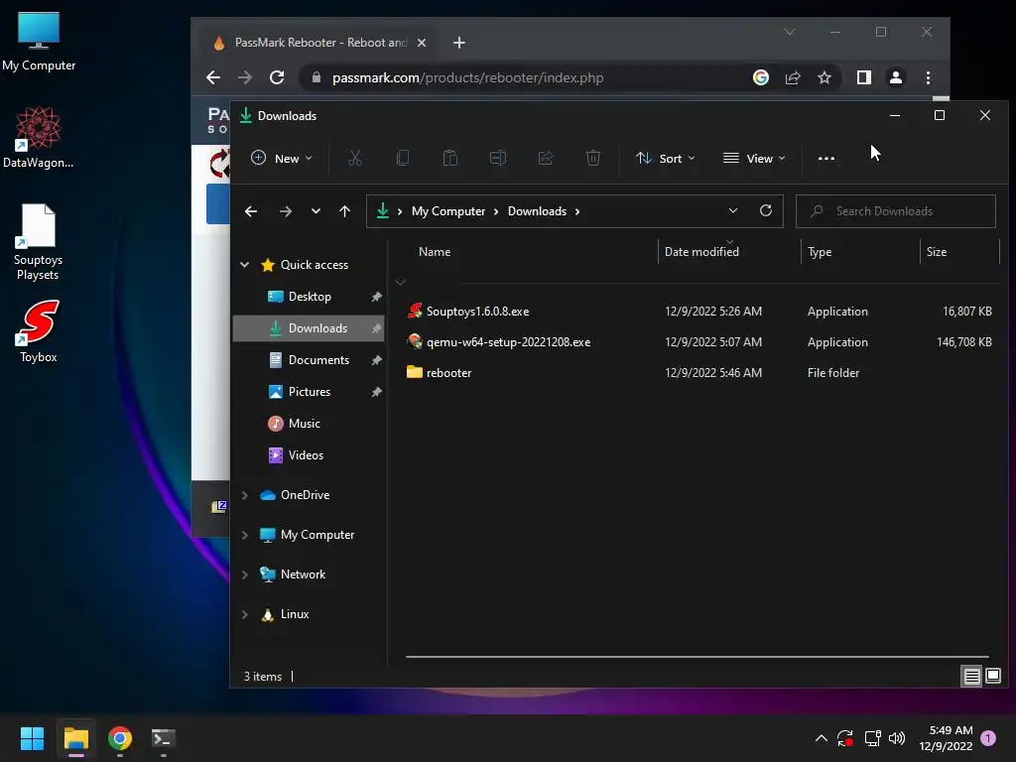
Task: Show hidden system tray icons
Action: pos(821,738)
